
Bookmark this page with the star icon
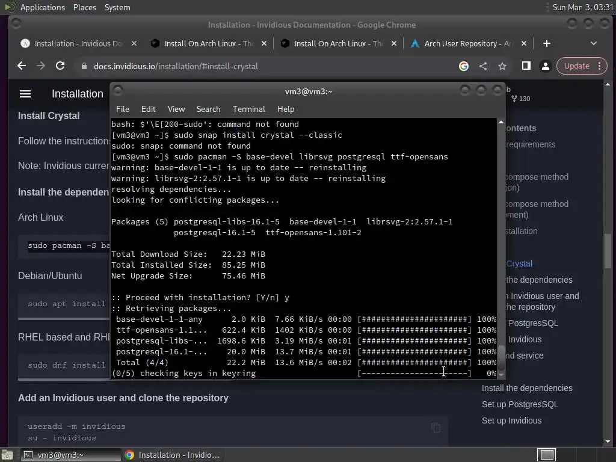(502, 66)
